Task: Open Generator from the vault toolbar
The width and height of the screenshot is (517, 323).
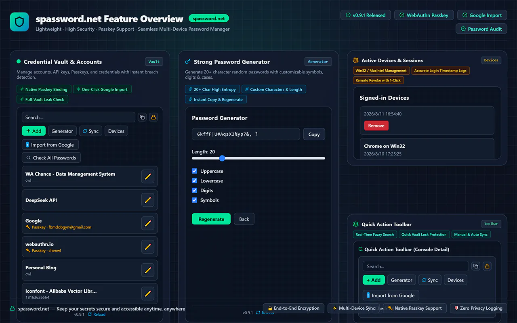Action: 62,131
